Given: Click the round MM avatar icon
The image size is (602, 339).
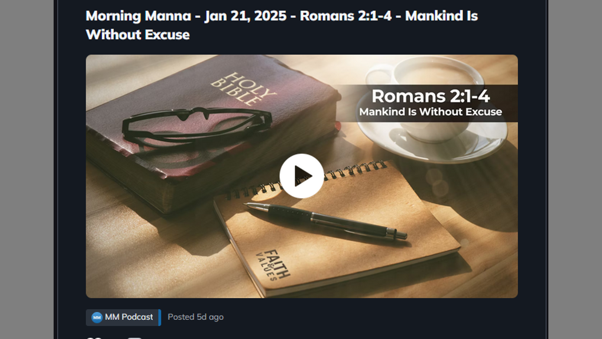Looking at the screenshot, I should (97, 317).
